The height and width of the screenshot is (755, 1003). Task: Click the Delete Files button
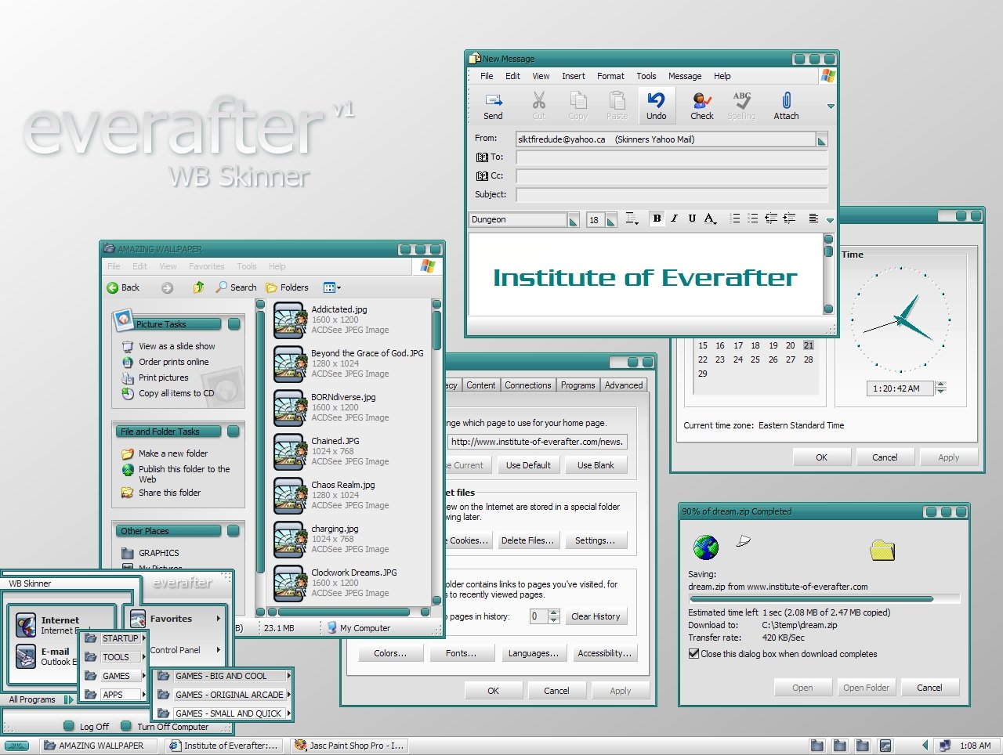pyautogui.click(x=527, y=540)
